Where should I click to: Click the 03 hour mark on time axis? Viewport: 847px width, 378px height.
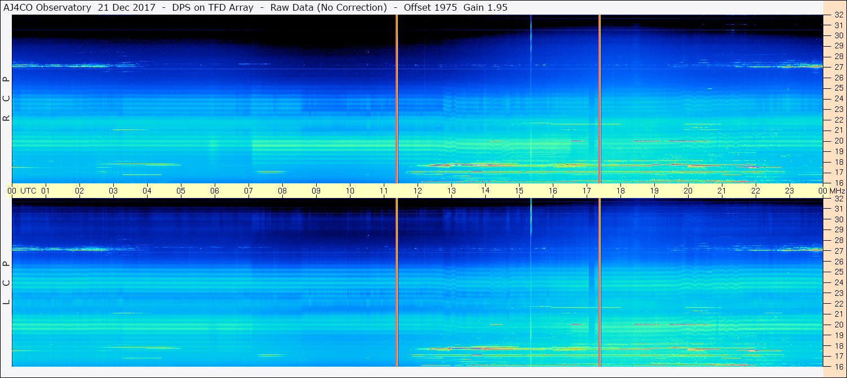113,191
